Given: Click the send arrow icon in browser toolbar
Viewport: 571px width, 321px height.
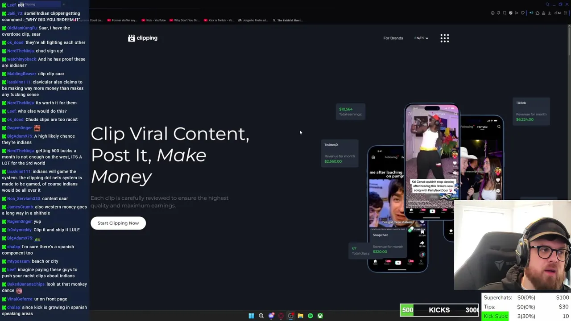Looking at the screenshot, I should (x=517, y=13).
